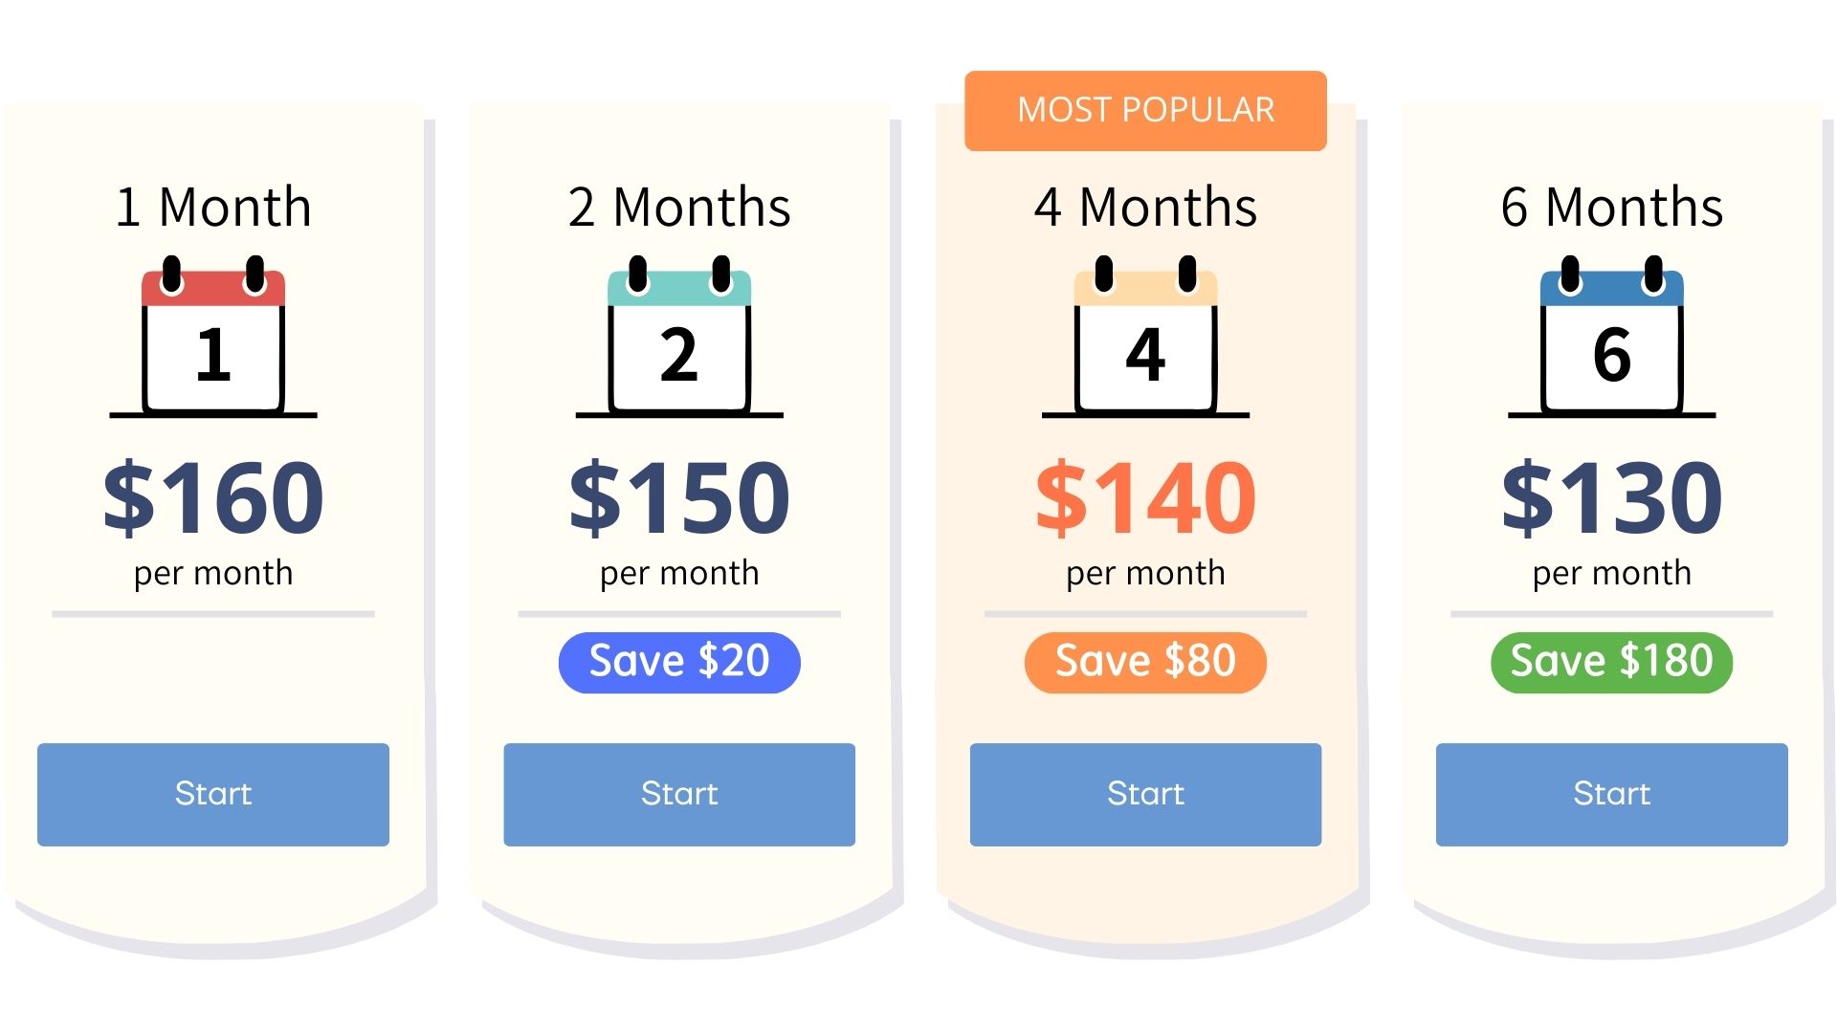
Task: Select the $160 per month price
Action: pyautogui.click(x=213, y=497)
